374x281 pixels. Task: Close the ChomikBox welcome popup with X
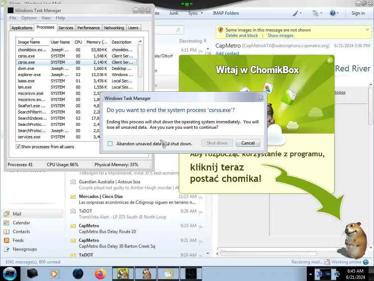(x=329, y=60)
